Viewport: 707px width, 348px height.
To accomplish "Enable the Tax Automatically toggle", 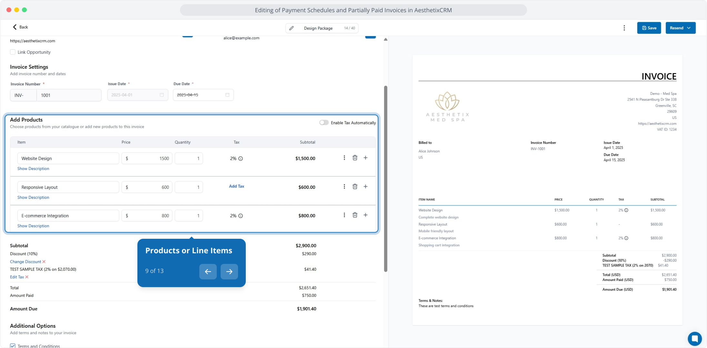I will (x=324, y=123).
